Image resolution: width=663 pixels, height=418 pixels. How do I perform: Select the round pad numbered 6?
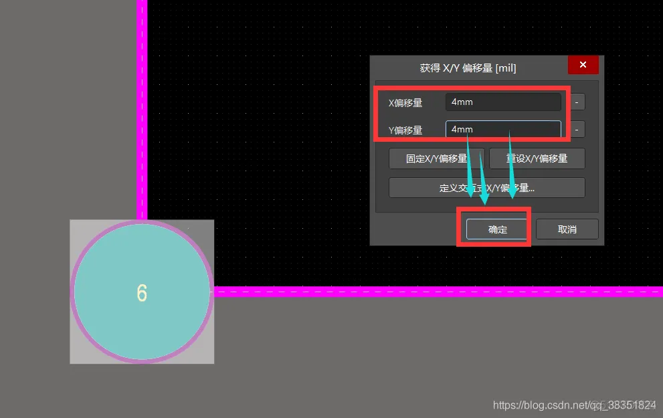click(142, 292)
